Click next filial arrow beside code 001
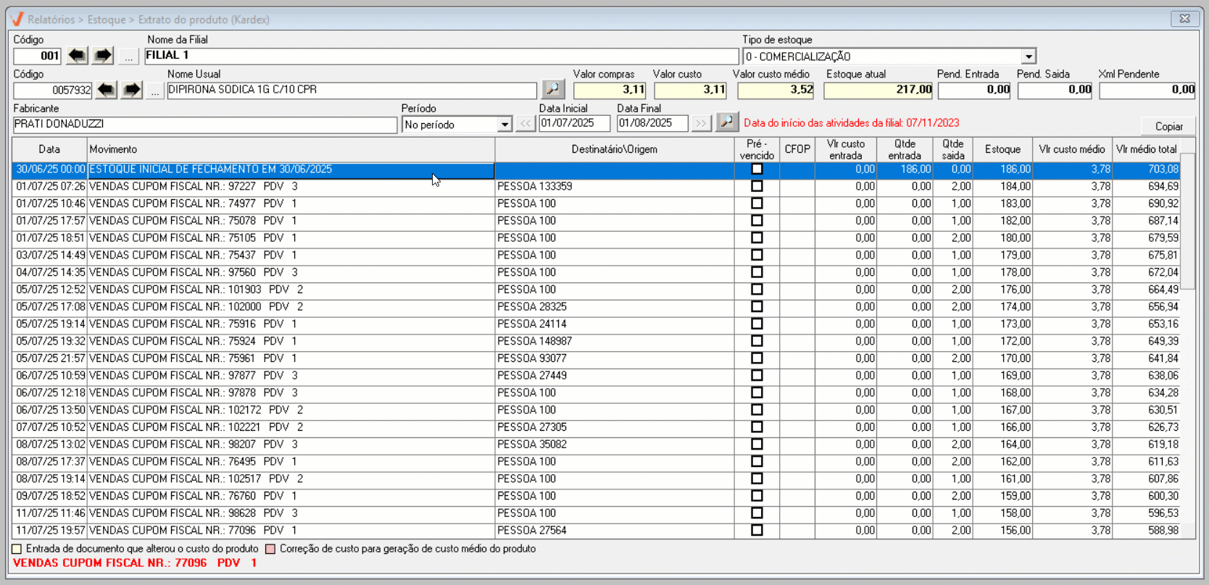 point(103,56)
